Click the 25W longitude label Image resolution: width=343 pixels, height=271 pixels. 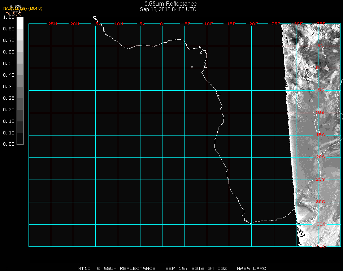click(53, 24)
